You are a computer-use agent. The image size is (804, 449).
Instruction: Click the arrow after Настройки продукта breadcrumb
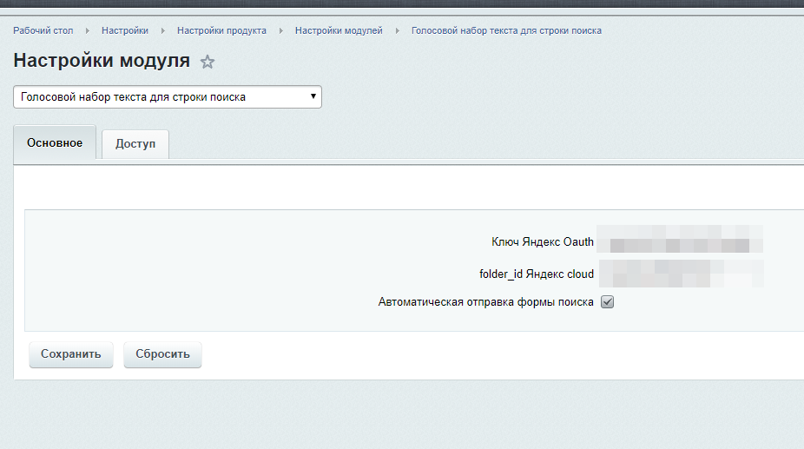281,31
